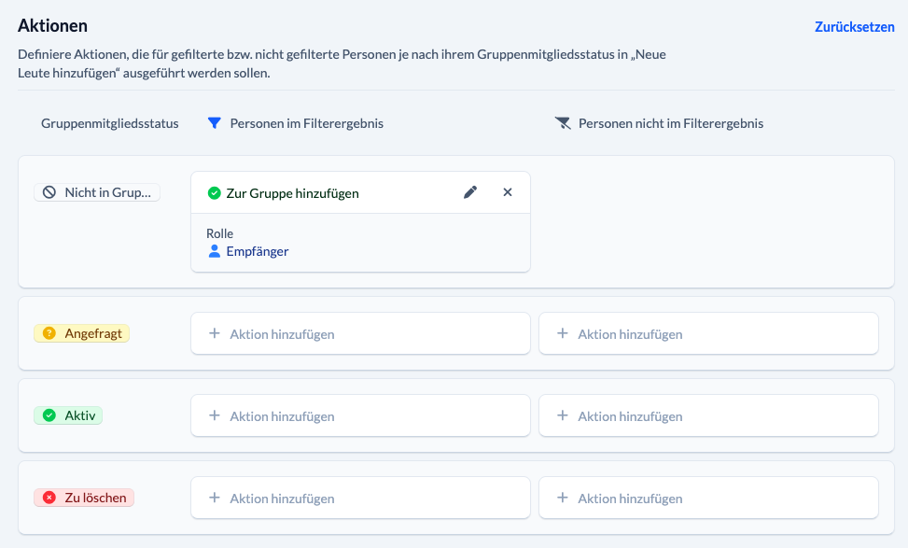This screenshot has width=908, height=548.
Task: Click the blue filter funnel icon
Action: pos(215,123)
